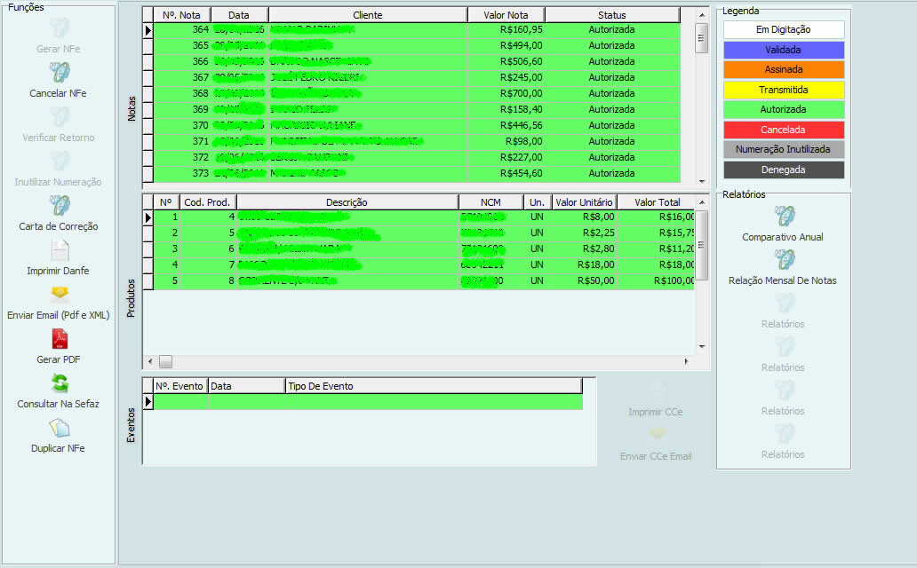The height and width of the screenshot is (568, 917).
Task: Select nota number 367 row
Action: click(x=418, y=77)
